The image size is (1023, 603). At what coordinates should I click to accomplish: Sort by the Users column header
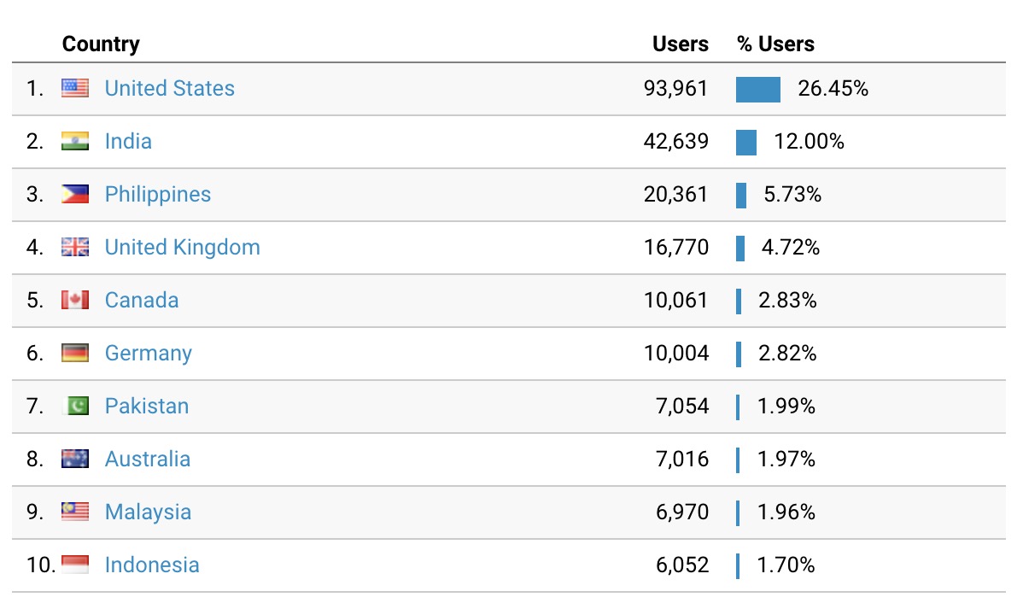(x=680, y=44)
